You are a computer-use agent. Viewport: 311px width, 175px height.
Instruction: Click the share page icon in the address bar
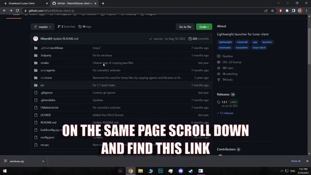tap(266, 11)
